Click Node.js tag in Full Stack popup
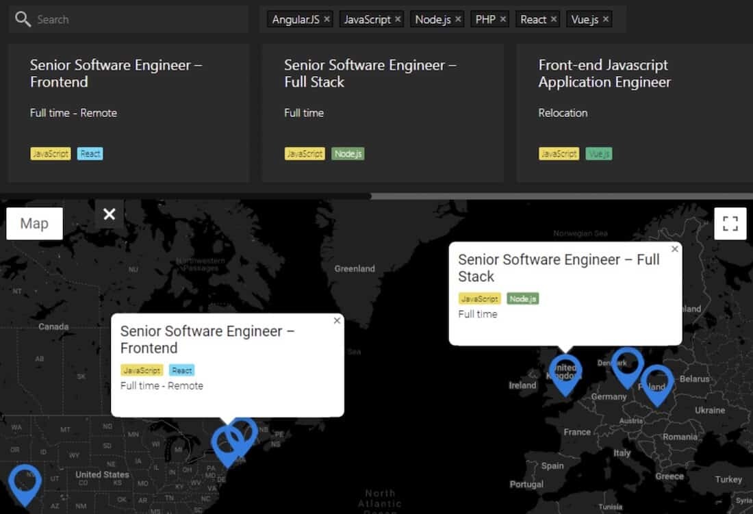Image resolution: width=753 pixels, height=514 pixels. point(522,298)
